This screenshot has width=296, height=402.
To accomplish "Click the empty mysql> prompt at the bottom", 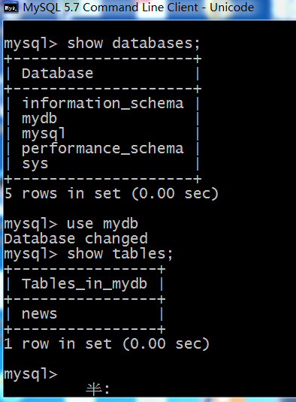I will 31,374.
